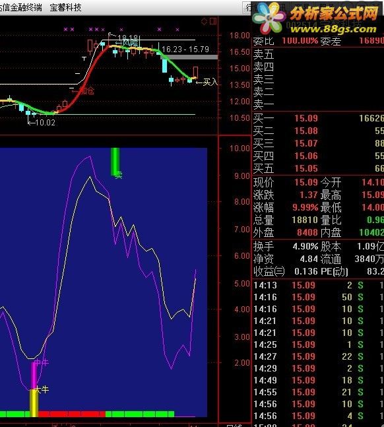Image resolution: width=384 pixels, height=427 pixels.
Task: Select the 10.02 low price marker
Action: pos(42,123)
